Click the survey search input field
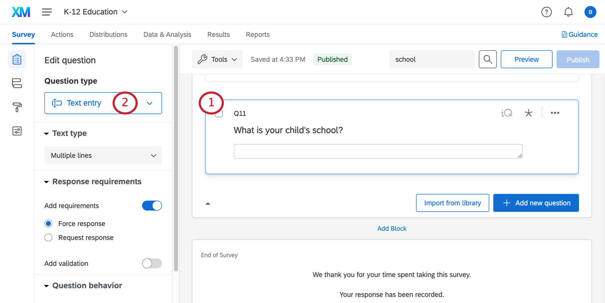605x303 pixels. (x=431, y=59)
